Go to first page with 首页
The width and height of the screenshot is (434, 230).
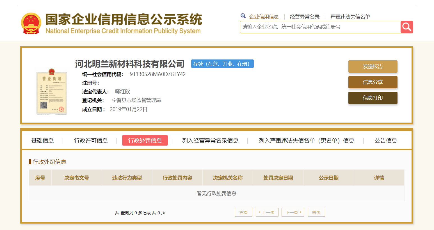point(243,212)
